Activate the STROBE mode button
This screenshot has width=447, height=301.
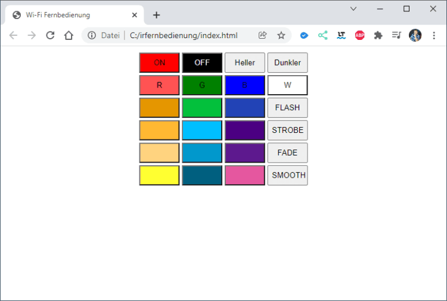pos(287,130)
